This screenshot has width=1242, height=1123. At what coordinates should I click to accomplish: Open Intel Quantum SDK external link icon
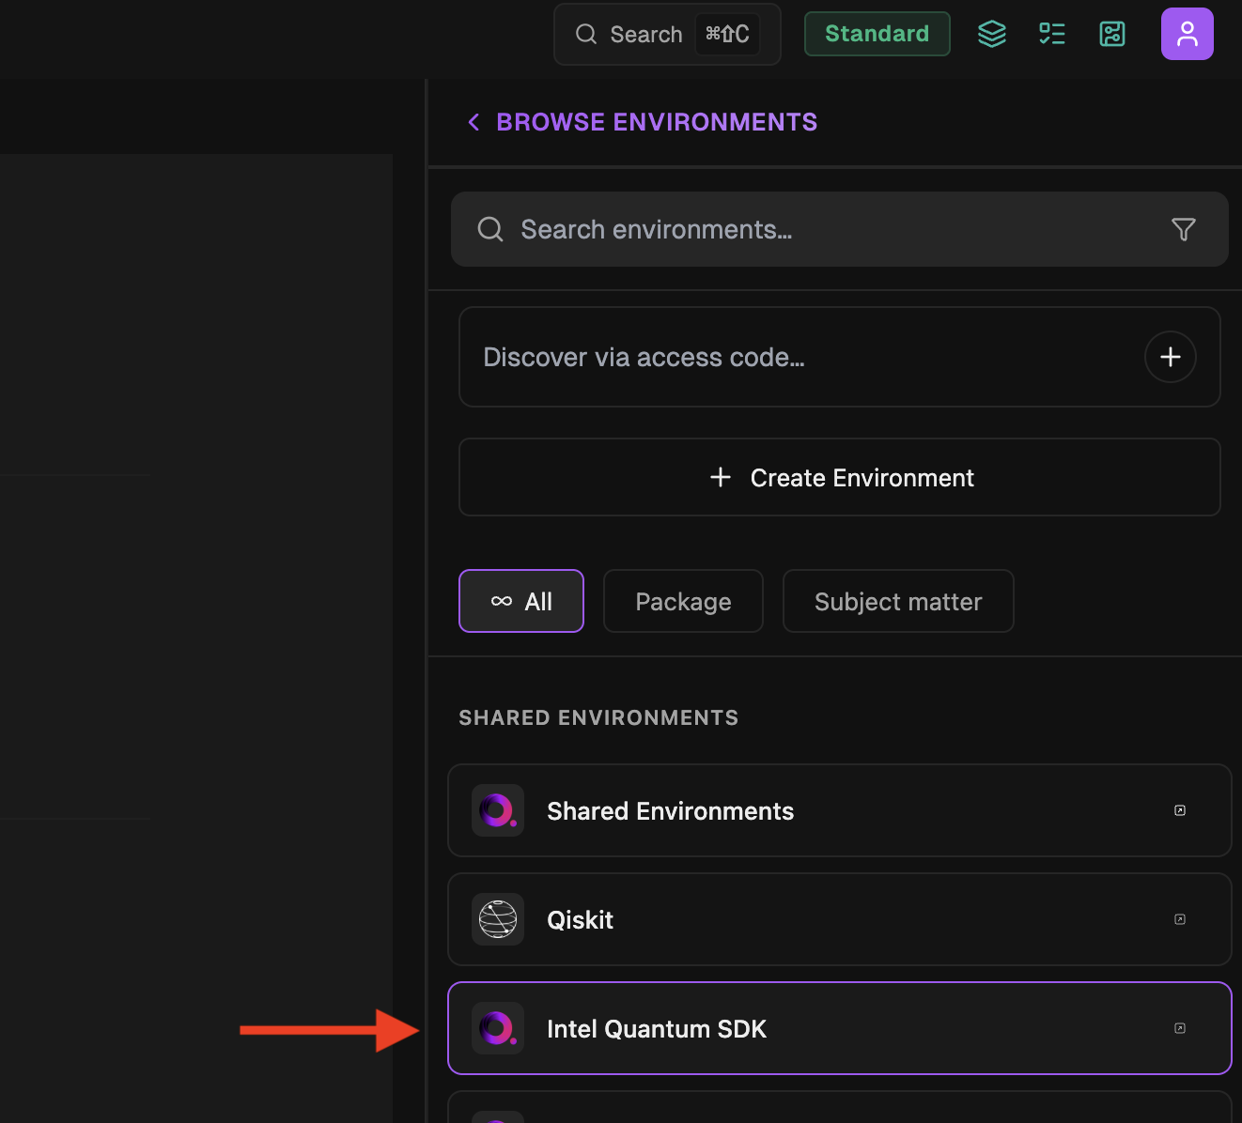pyautogui.click(x=1180, y=1028)
